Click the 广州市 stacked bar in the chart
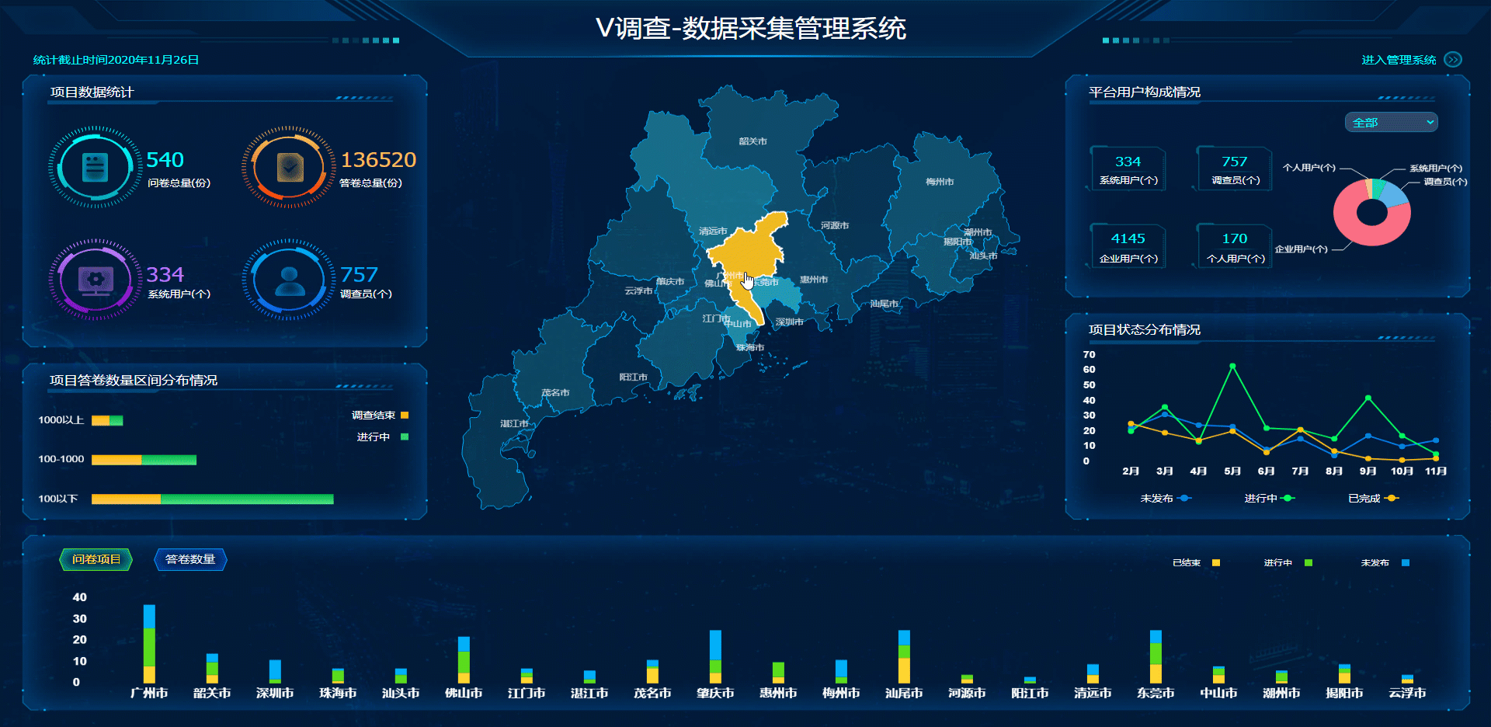This screenshot has width=1491, height=727. point(149,645)
